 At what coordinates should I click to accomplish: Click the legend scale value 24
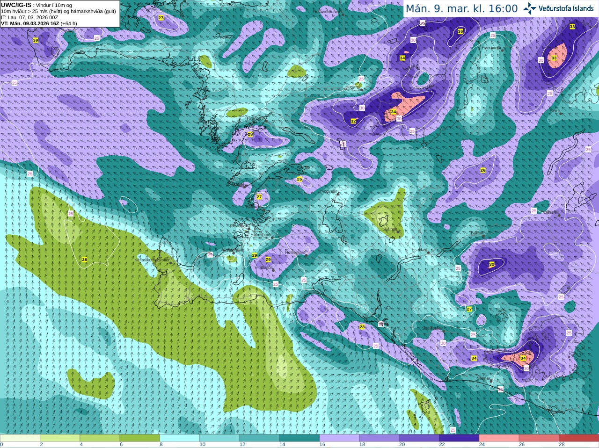482,445
